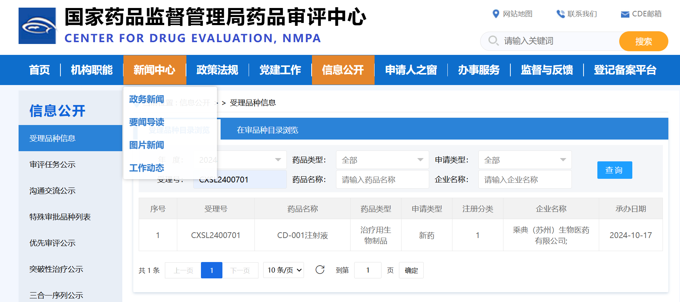The image size is (680, 302).
Task: Select 政务新闻 from the dropdown menu
Action: [x=147, y=99]
